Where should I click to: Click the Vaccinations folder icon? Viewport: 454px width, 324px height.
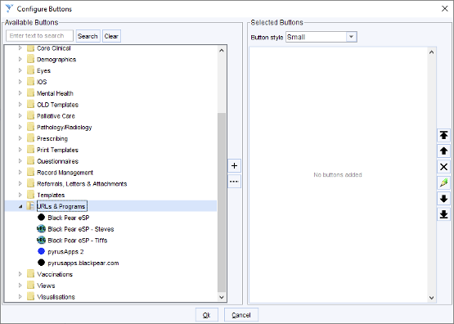(31, 273)
